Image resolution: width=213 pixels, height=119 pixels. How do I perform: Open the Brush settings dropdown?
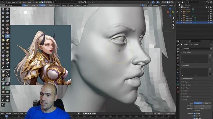pyautogui.click(x=58, y=5)
